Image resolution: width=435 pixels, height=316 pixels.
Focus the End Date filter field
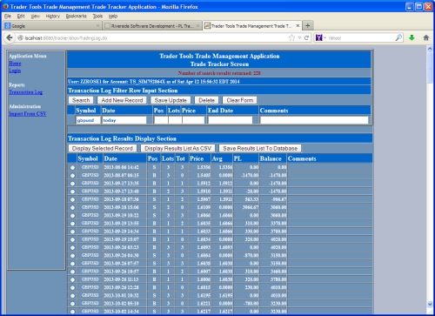pyautogui.click(x=231, y=120)
